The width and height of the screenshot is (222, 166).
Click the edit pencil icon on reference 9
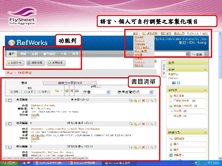(139, 124)
